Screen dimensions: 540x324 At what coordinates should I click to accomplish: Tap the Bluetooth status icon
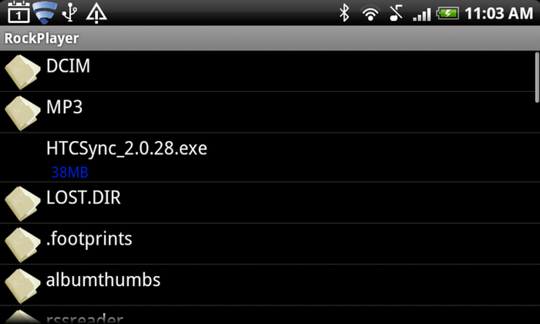coord(344,13)
